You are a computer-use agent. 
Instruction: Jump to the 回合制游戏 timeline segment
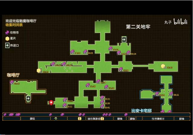[x=94, y=119]
